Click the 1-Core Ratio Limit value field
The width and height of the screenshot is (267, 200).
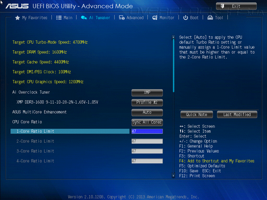(x=147, y=131)
